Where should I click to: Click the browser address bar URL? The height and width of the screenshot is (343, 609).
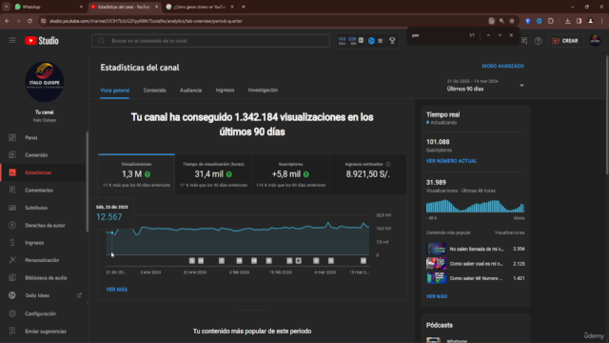coord(146,21)
